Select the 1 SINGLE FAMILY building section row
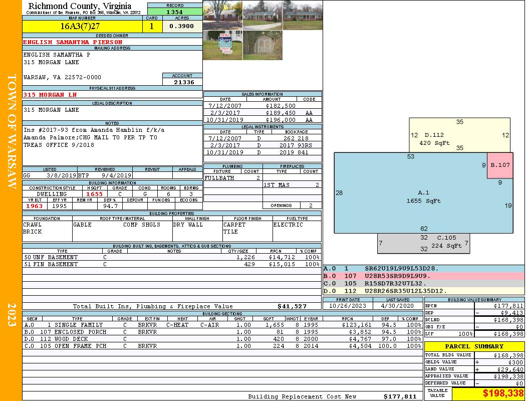The width and height of the screenshot is (526, 401). (x=222, y=325)
